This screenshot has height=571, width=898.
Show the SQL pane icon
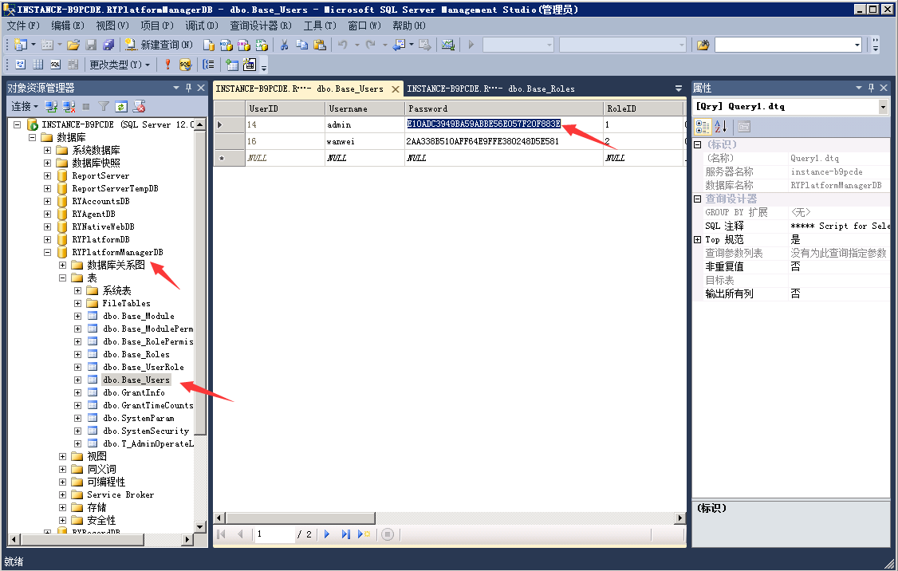click(56, 65)
